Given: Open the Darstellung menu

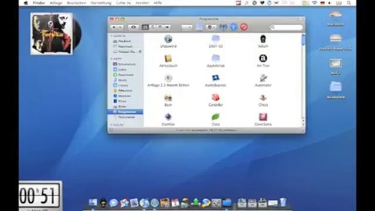Looking at the screenshot, I should 101,3.
